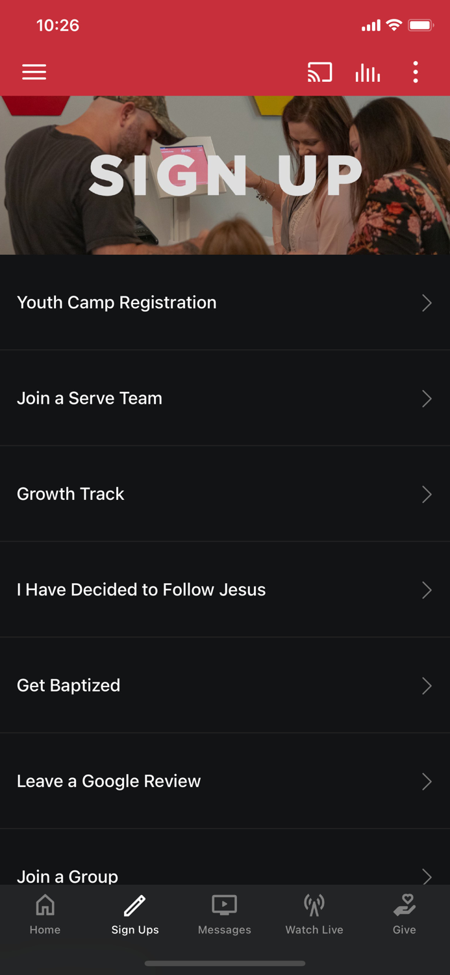Switch to the Sign Ups tab

click(x=134, y=913)
